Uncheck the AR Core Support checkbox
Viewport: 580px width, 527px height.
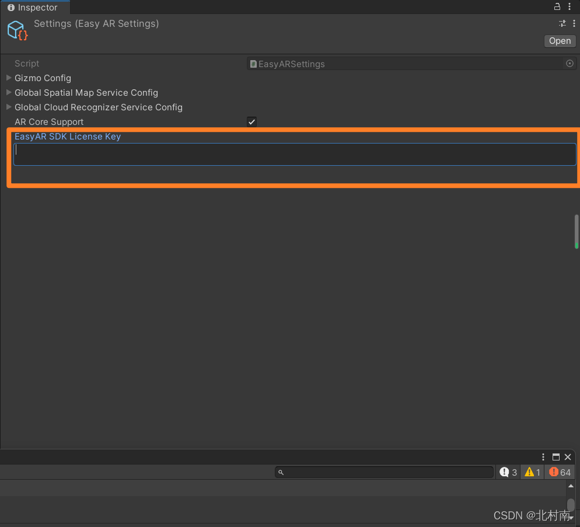click(251, 122)
